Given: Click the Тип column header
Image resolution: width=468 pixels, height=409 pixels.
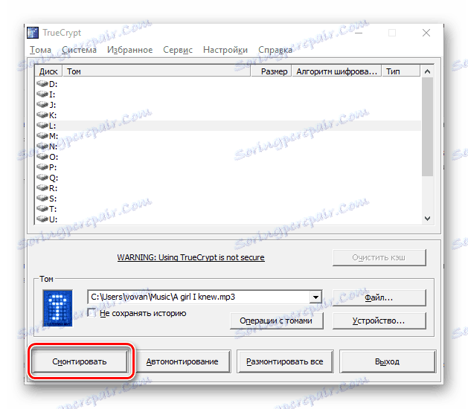Looking at the screenshot, I should click(401, 71).
